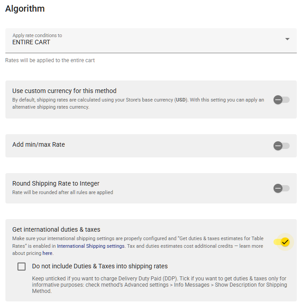Viewport: 304px width, 305px height.
Task: Tick the 'Do not include Duties & Taxes' checkbox
Action: pos(22,266)
